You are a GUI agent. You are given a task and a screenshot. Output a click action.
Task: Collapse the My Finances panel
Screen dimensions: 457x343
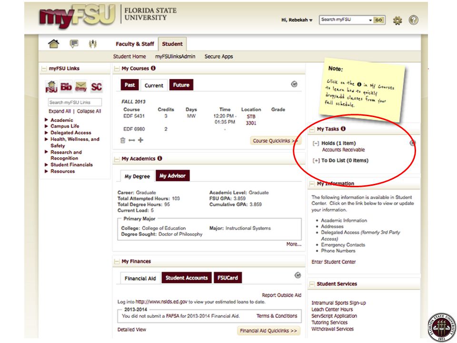tap(117, 262)
